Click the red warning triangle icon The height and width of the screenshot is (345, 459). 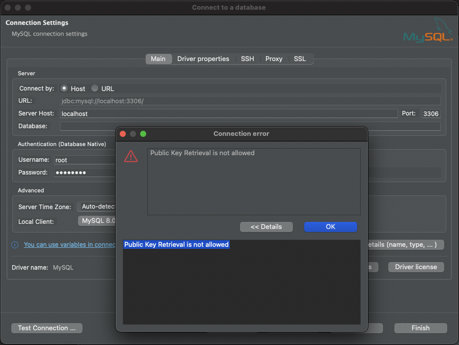(x=131, y=156)
